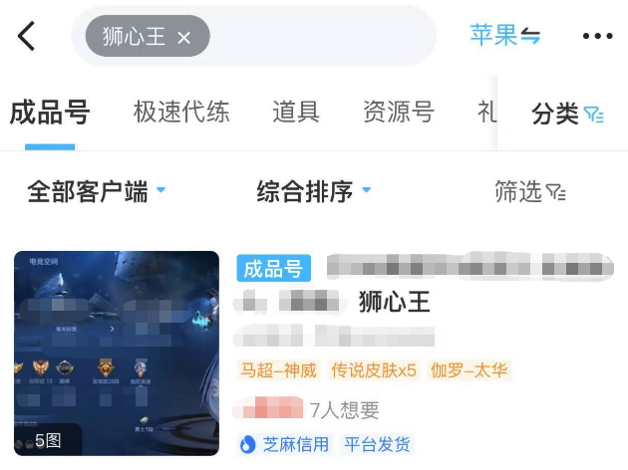Tap the back arrow icon
628x470 pixels.
click(x=27, y=36)
